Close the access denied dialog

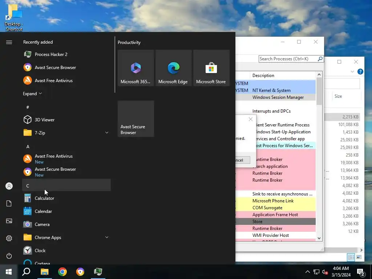[251, 119]
